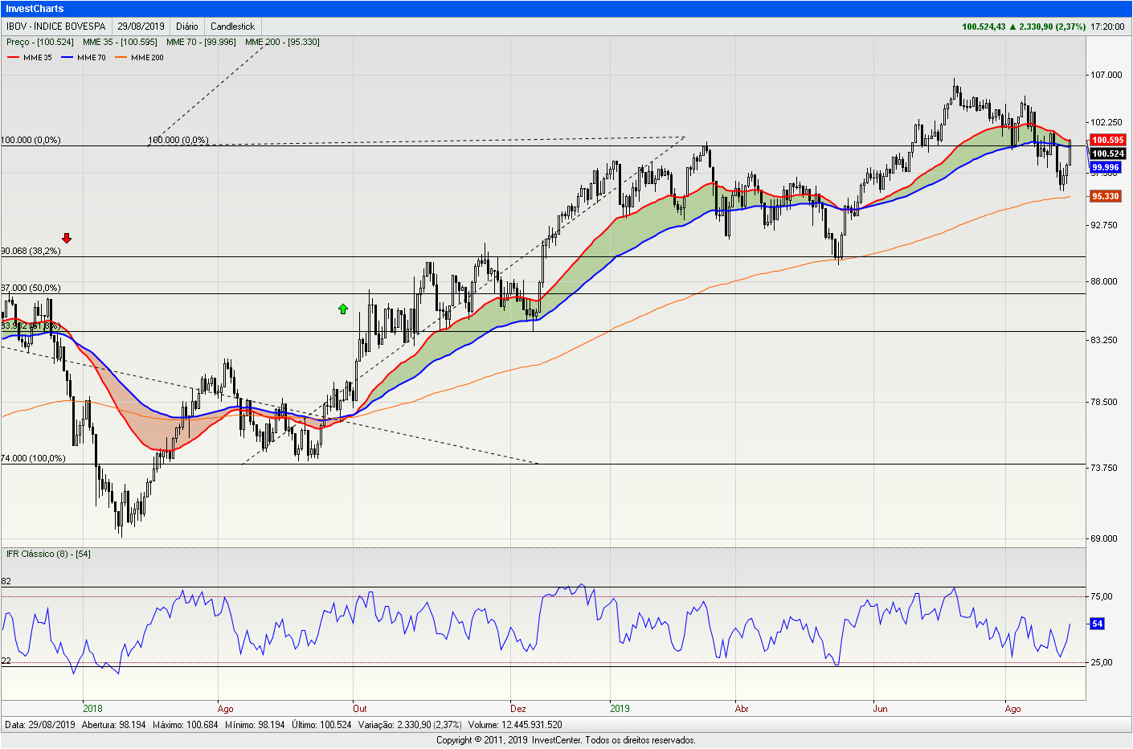1133x749 pixels.
Task: Click the InvestCharts title bar text
Action: pos(35,9)
